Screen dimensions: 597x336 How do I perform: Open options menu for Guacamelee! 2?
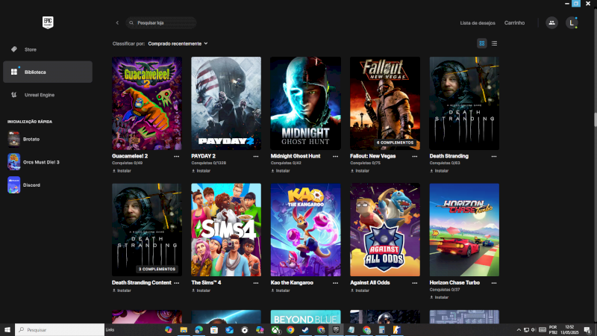tap(177, 157)
